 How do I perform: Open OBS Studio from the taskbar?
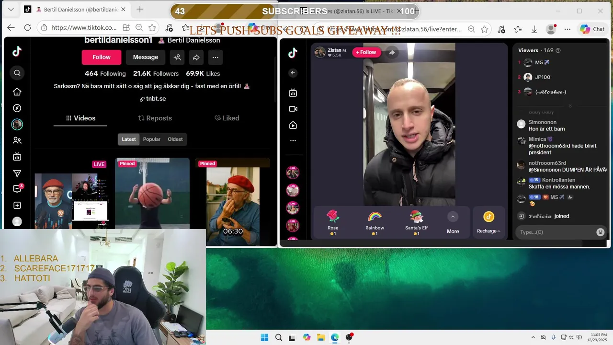pyautogui.click(x=349, y=337)
